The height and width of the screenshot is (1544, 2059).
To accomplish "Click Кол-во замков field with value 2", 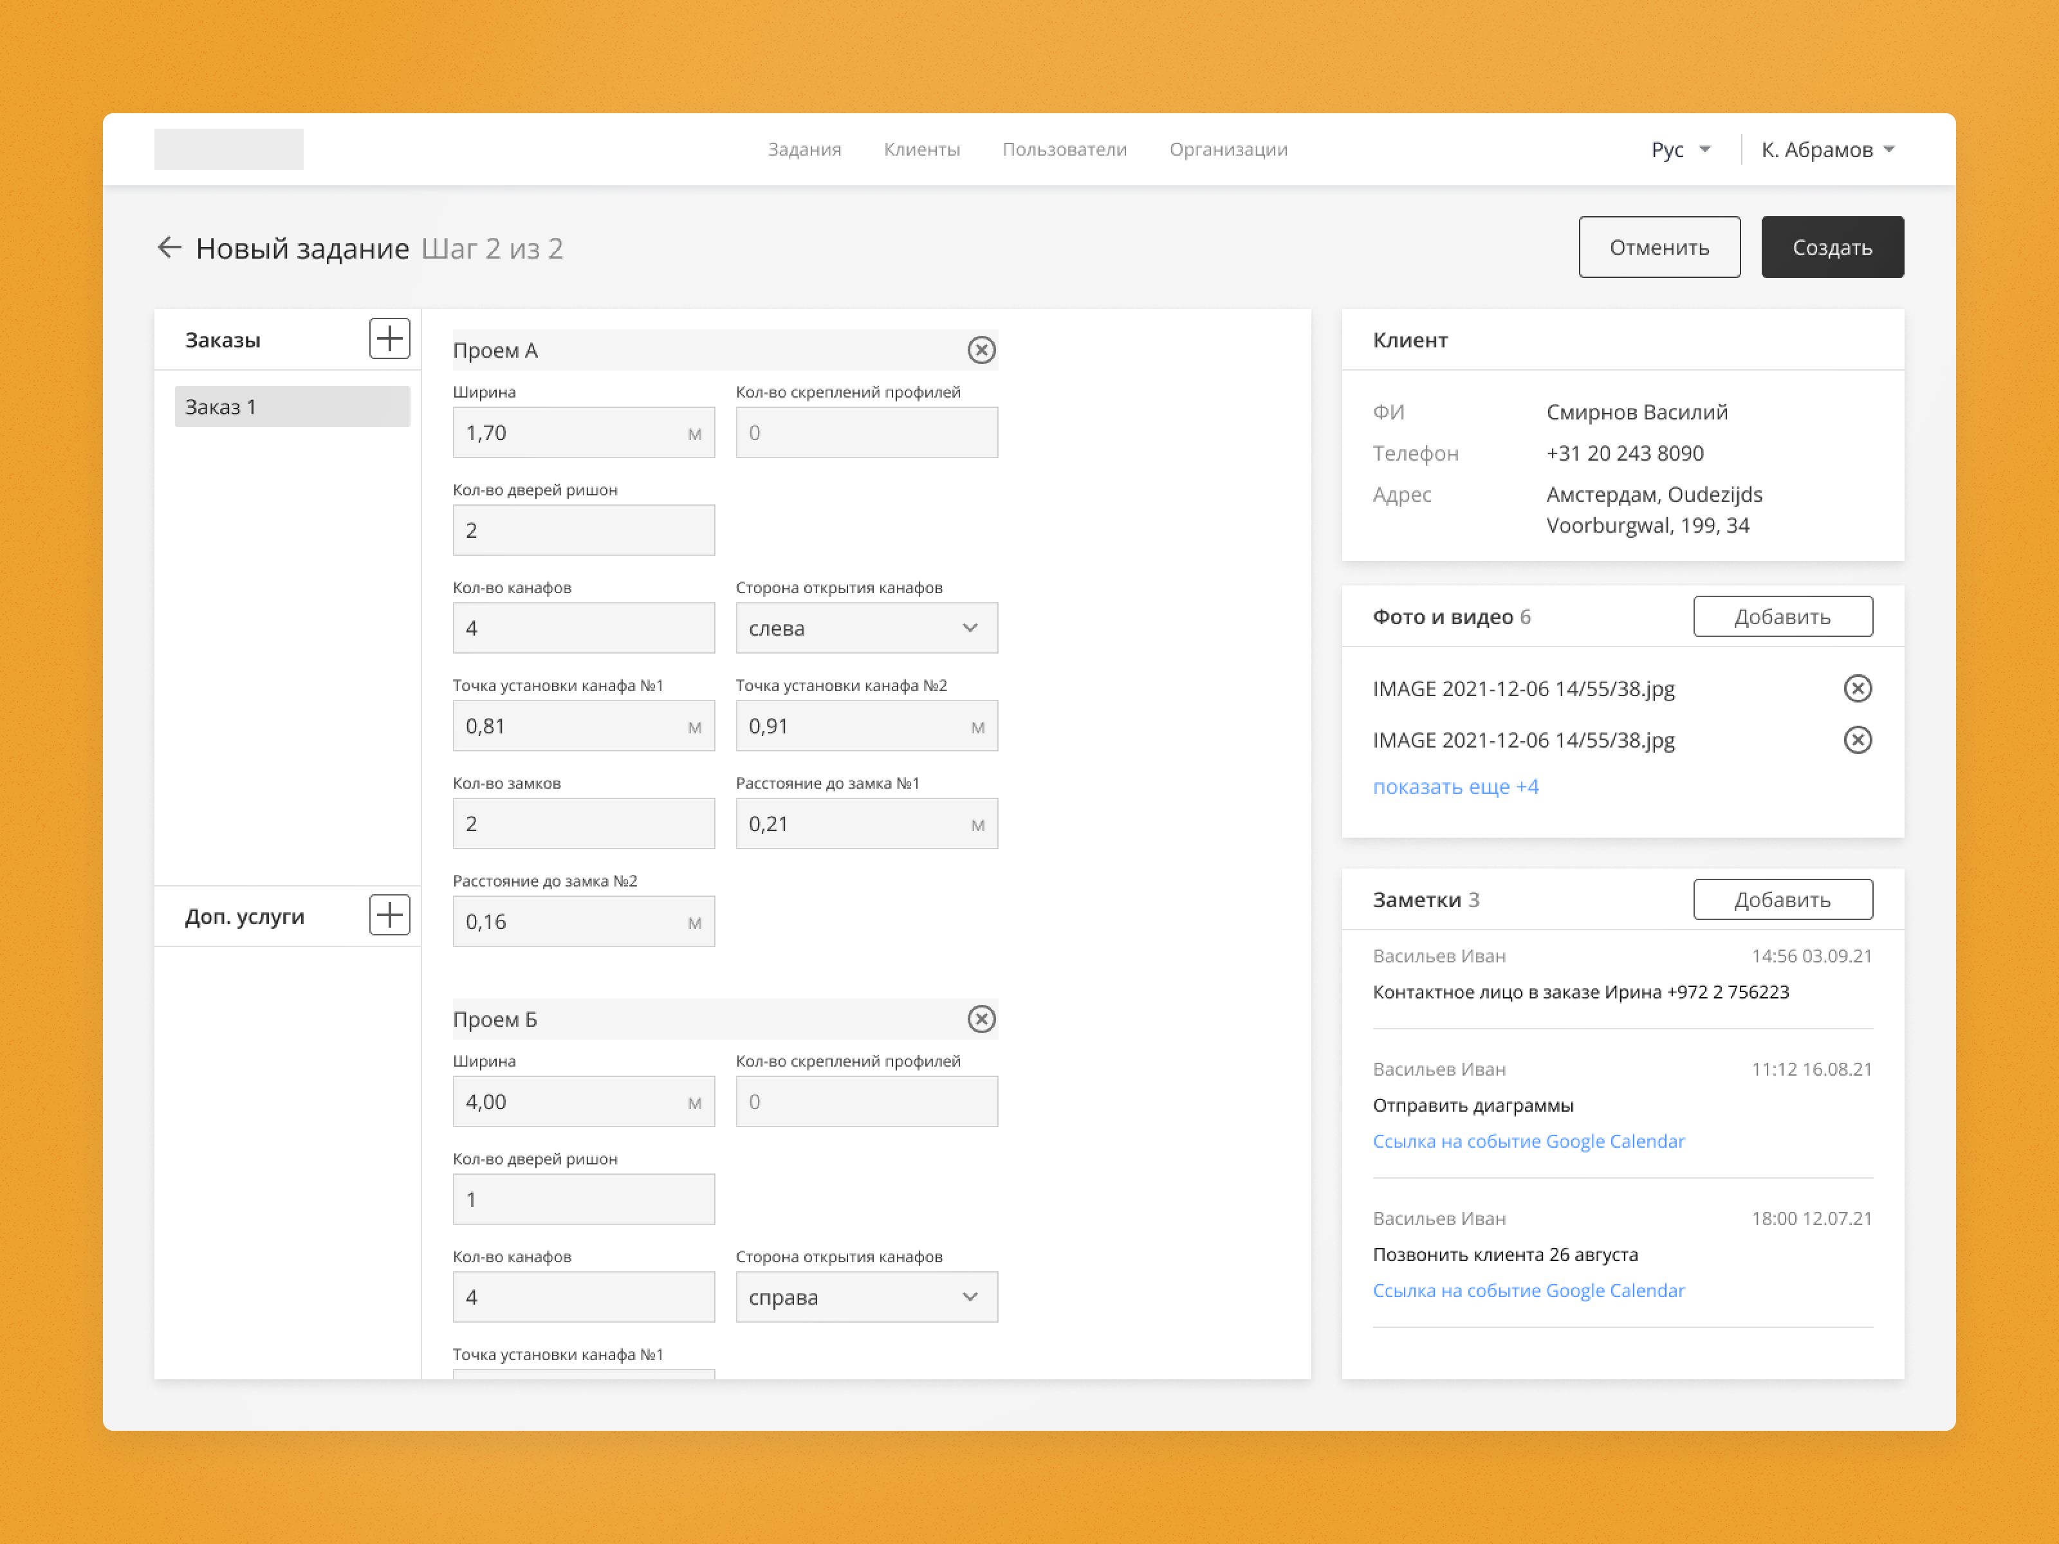I will (584, 823).
